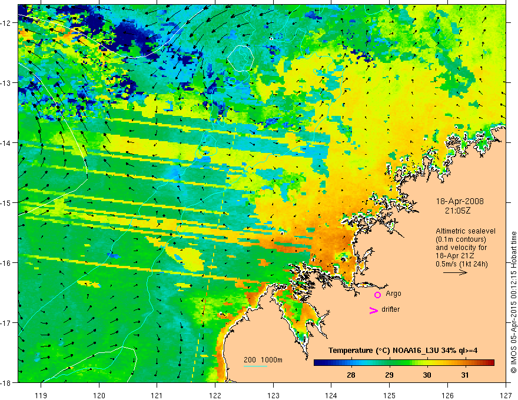This screenshot has height=400, width=518.
Task: Click latitude label -13
Action: point(7,83)
